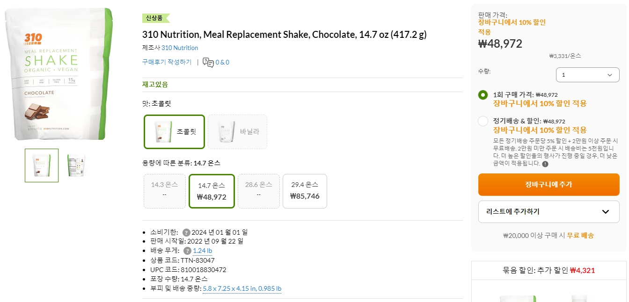Select the 정기배송 & 할인 radio option
The height and width of the screenshot is (302, 629).
[x=483, y=121]
